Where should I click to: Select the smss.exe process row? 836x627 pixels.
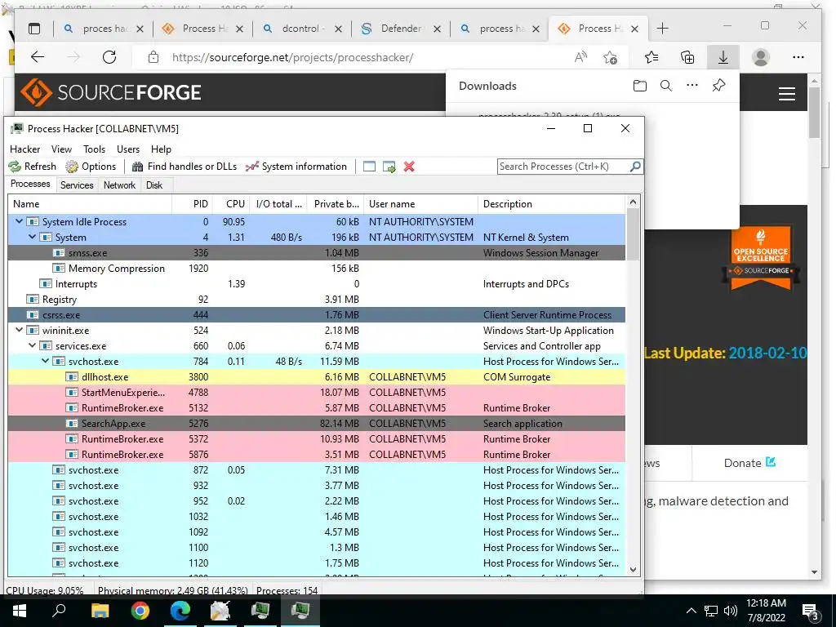click(x=317, y=253)
